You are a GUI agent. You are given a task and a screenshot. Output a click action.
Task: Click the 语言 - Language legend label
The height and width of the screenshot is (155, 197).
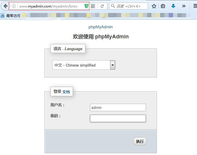pyautogui.click(x=68, y=49)
